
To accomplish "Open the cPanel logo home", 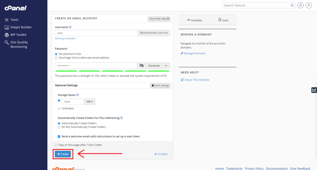I will [15, 8].
